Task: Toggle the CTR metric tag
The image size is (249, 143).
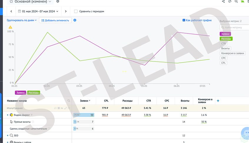Action: [223, 43]
